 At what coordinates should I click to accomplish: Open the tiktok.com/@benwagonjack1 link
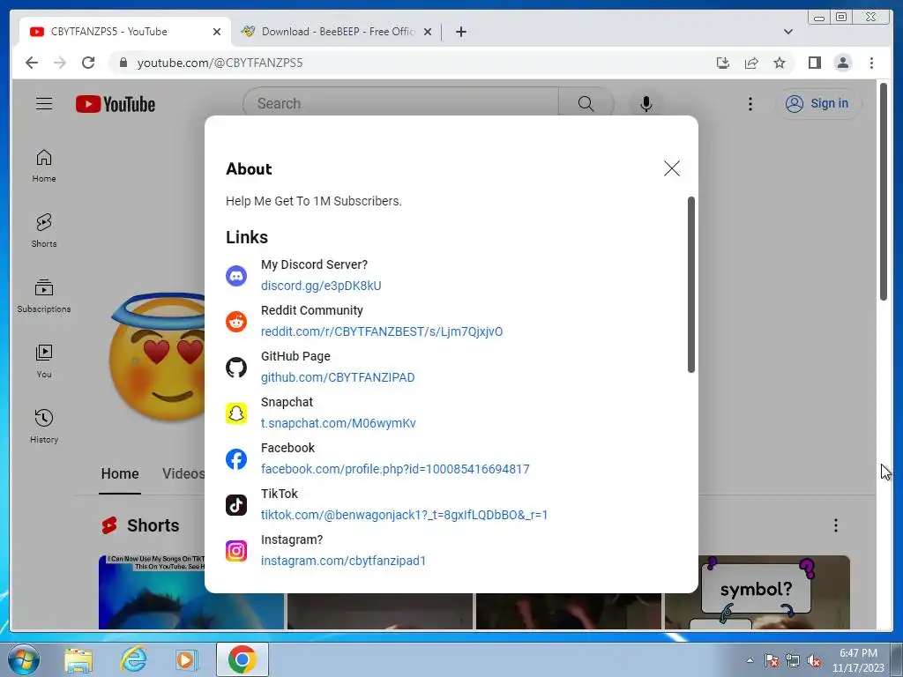404,515
